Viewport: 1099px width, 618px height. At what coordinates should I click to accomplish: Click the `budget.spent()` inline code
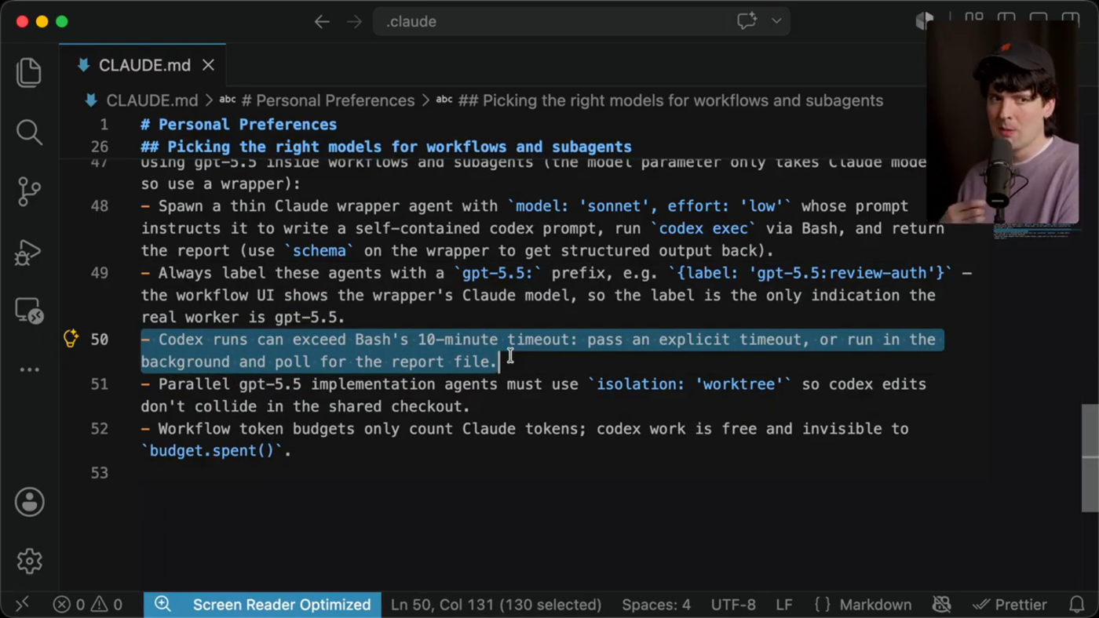212,451
